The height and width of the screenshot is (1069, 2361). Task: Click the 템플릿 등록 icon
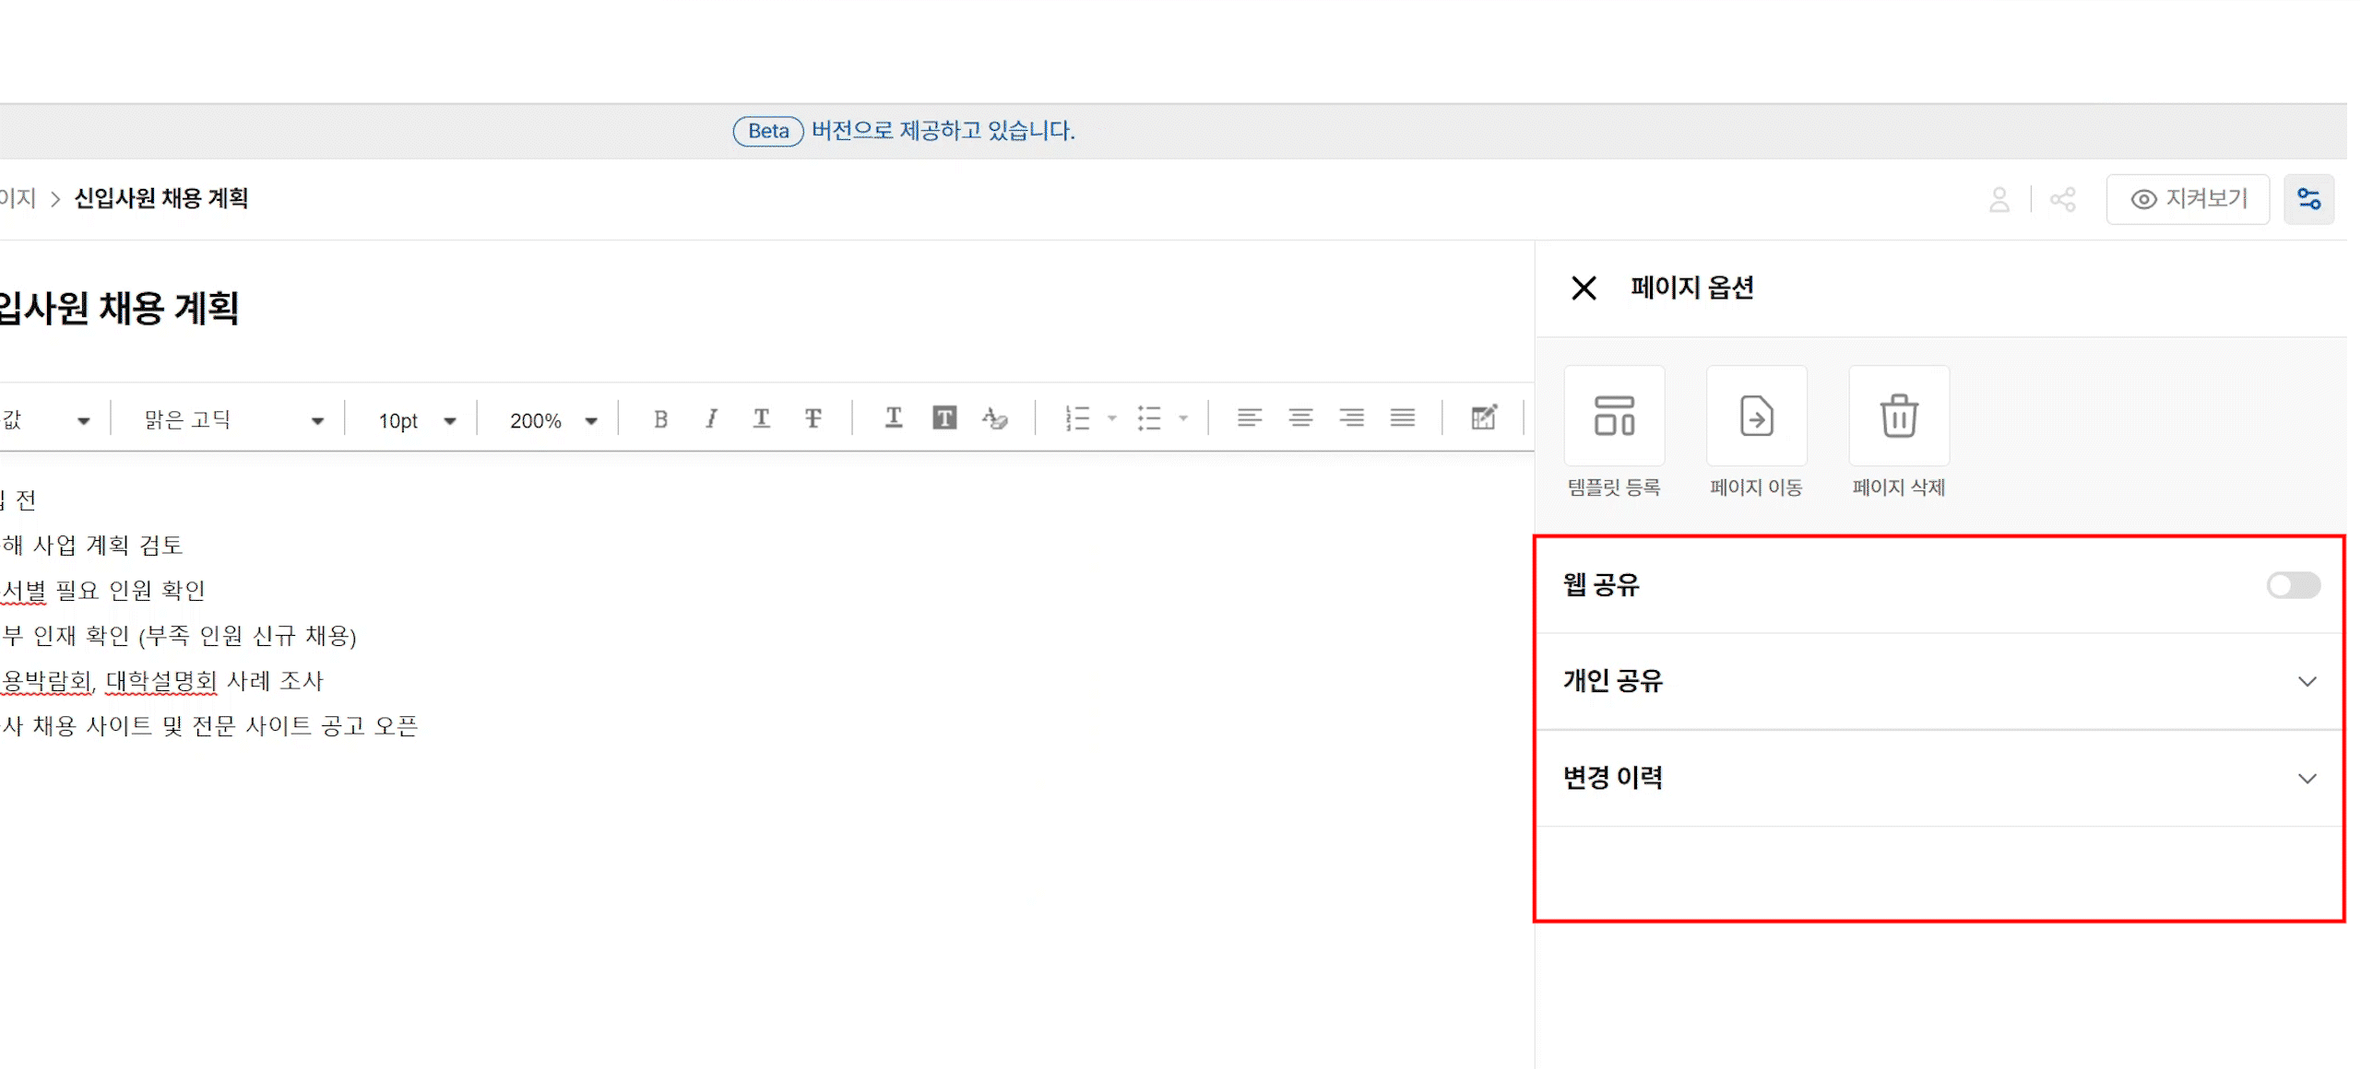(1614, 417)
